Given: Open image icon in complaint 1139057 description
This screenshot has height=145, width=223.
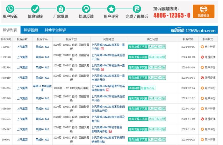Looking at the screenshot, I should [102, 49].
